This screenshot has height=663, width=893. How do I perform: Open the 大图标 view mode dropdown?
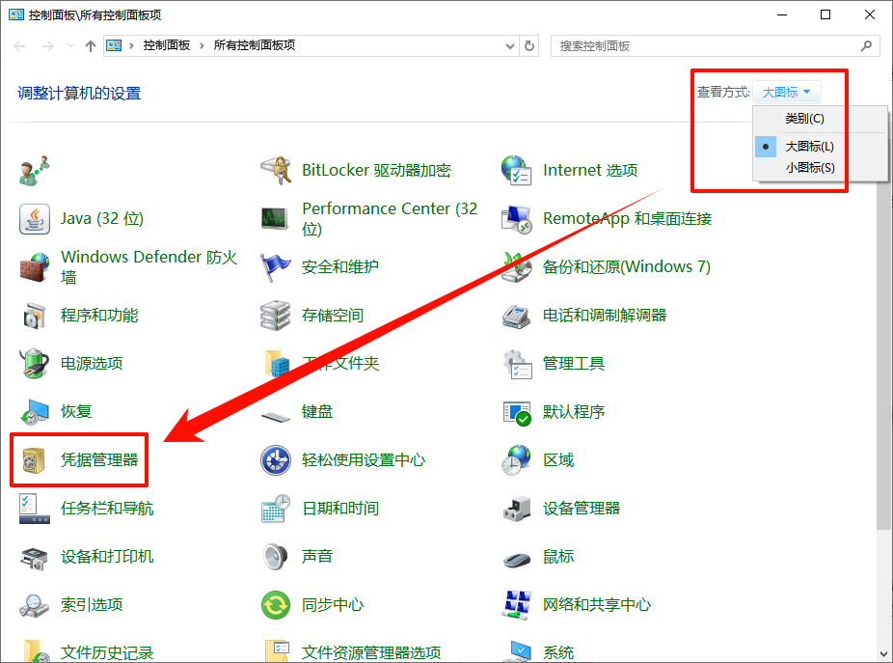point(787,93)
